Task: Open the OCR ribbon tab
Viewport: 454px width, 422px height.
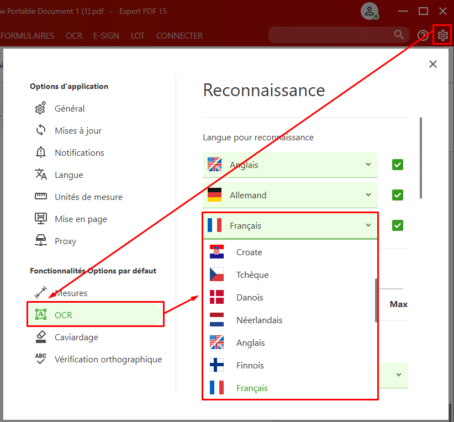Action: (74, 35)
